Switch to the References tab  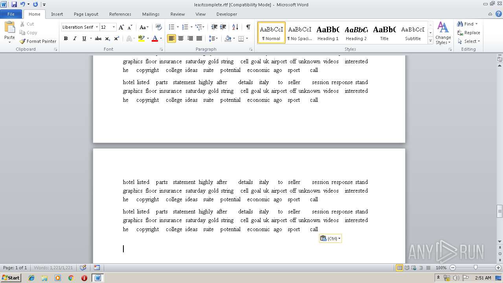coord(120,14)
